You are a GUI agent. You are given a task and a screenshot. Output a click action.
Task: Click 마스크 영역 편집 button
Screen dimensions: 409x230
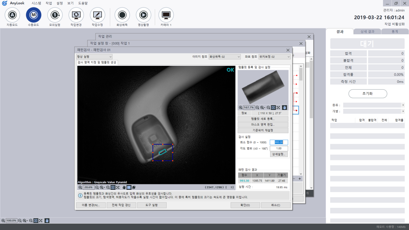[263, 125]
